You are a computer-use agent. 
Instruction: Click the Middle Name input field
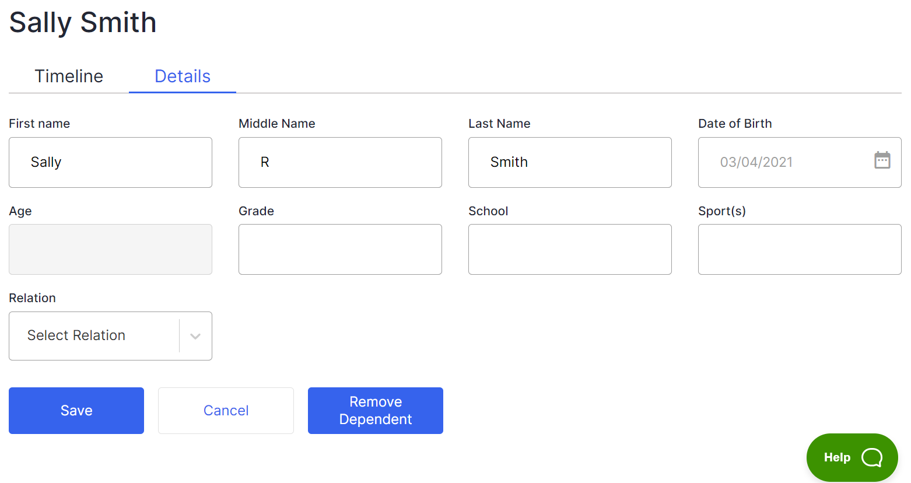(x=340, y=162)
